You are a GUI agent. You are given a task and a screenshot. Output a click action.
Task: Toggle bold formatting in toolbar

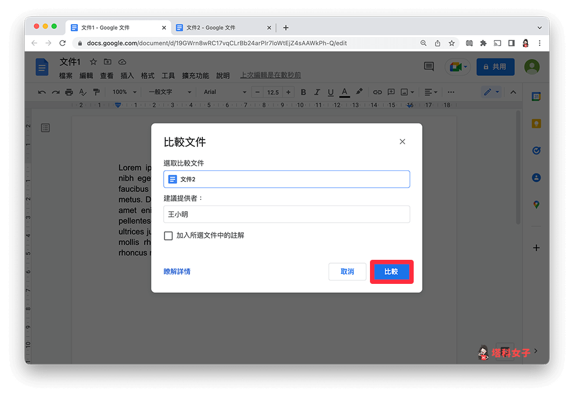coord(303,92)
